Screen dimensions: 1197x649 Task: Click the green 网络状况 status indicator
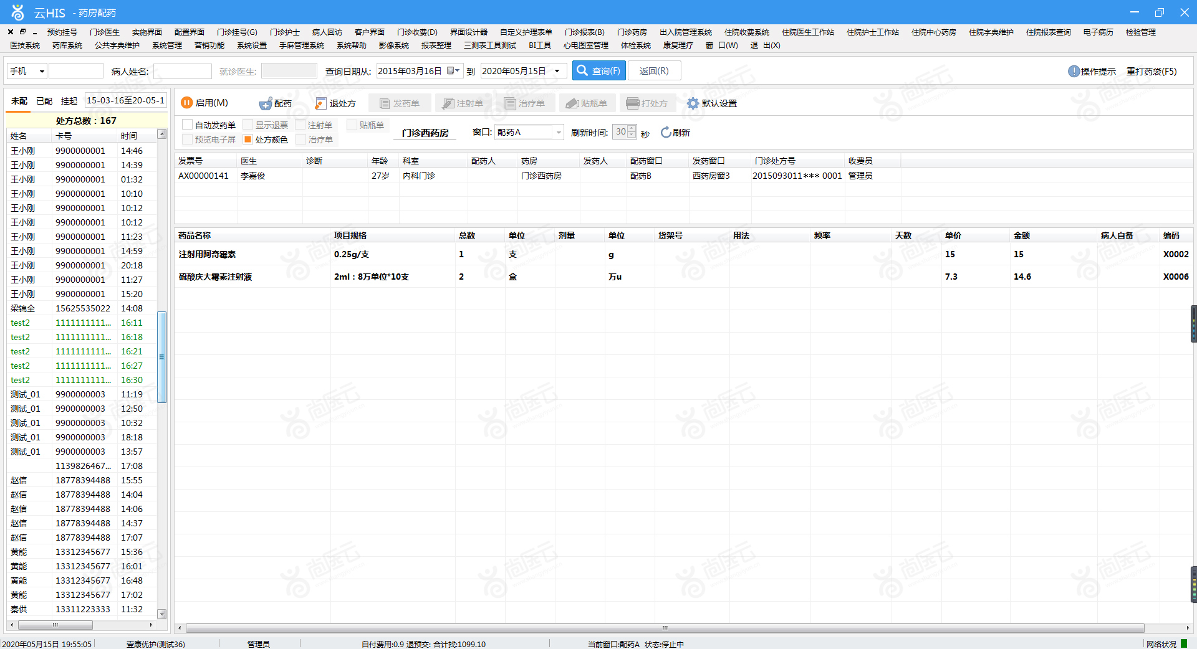1184,643
